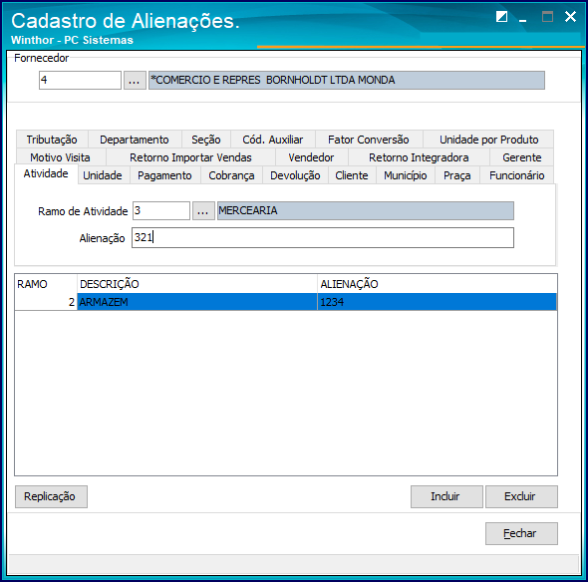Click into the Alienação input field
Screen dimensions: 588x582
tap(323, 238)
